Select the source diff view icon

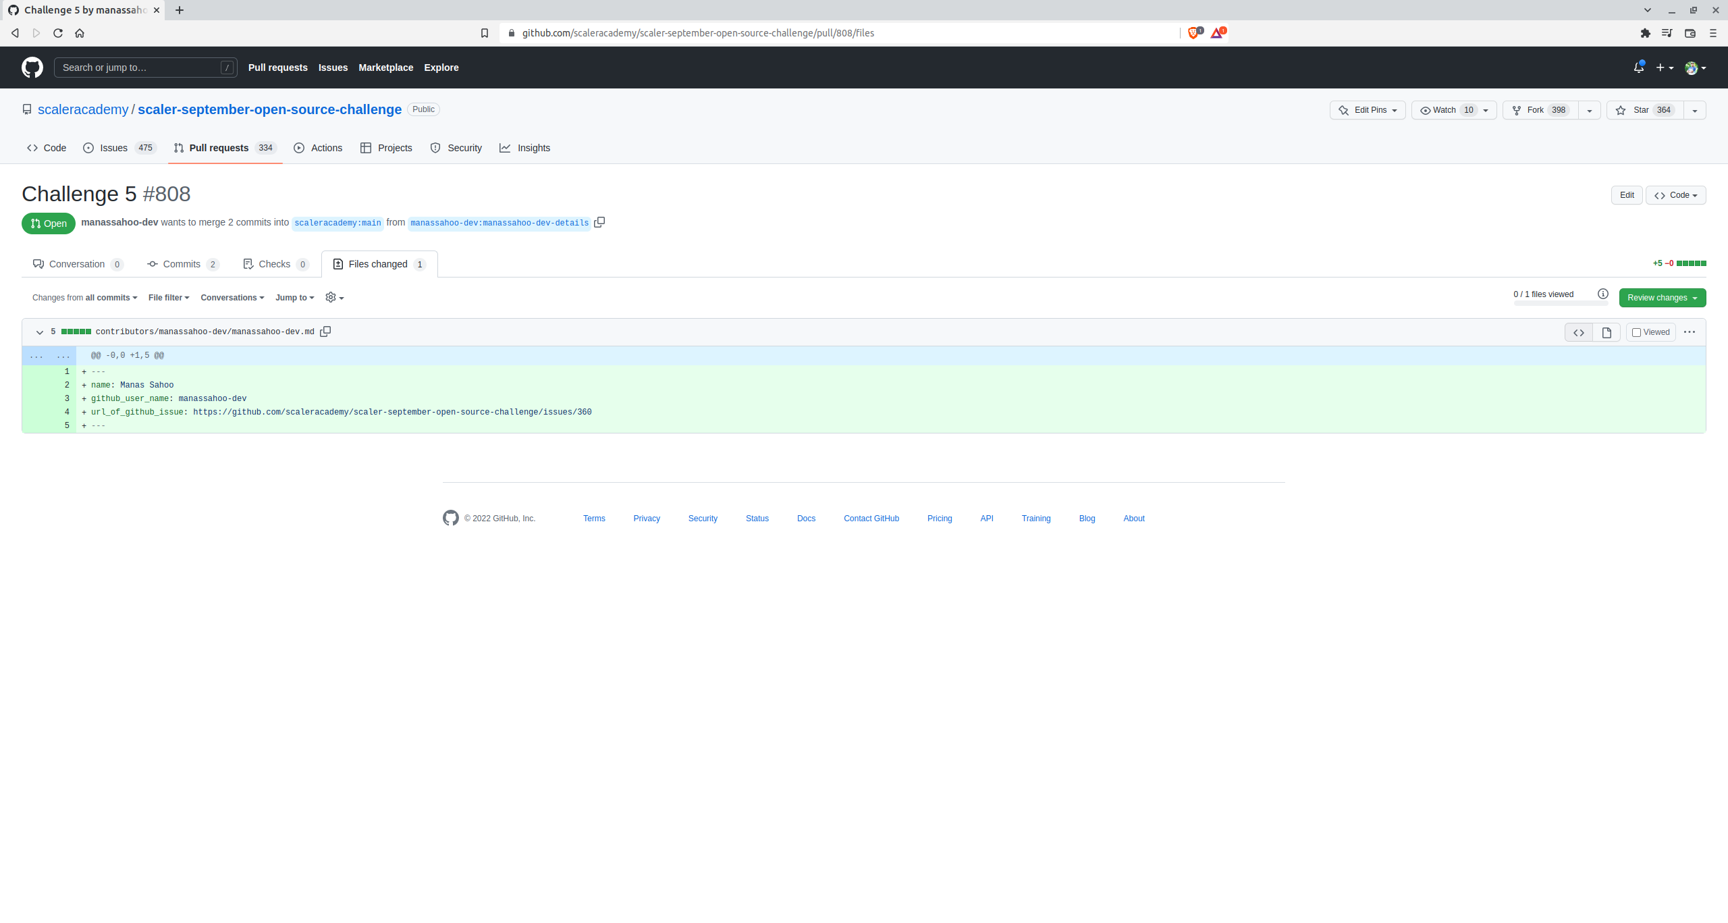coord(1579,332)
